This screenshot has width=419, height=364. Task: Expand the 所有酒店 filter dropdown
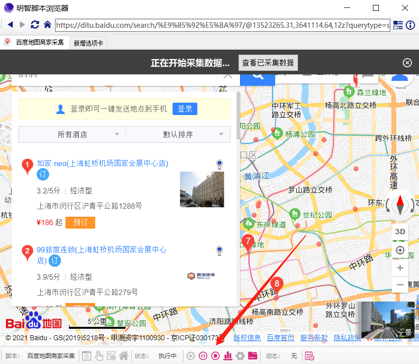[72, 134]
